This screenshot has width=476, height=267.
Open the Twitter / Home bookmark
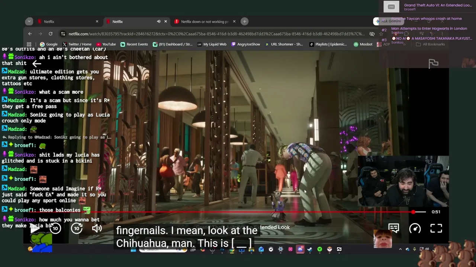point(77,44)
